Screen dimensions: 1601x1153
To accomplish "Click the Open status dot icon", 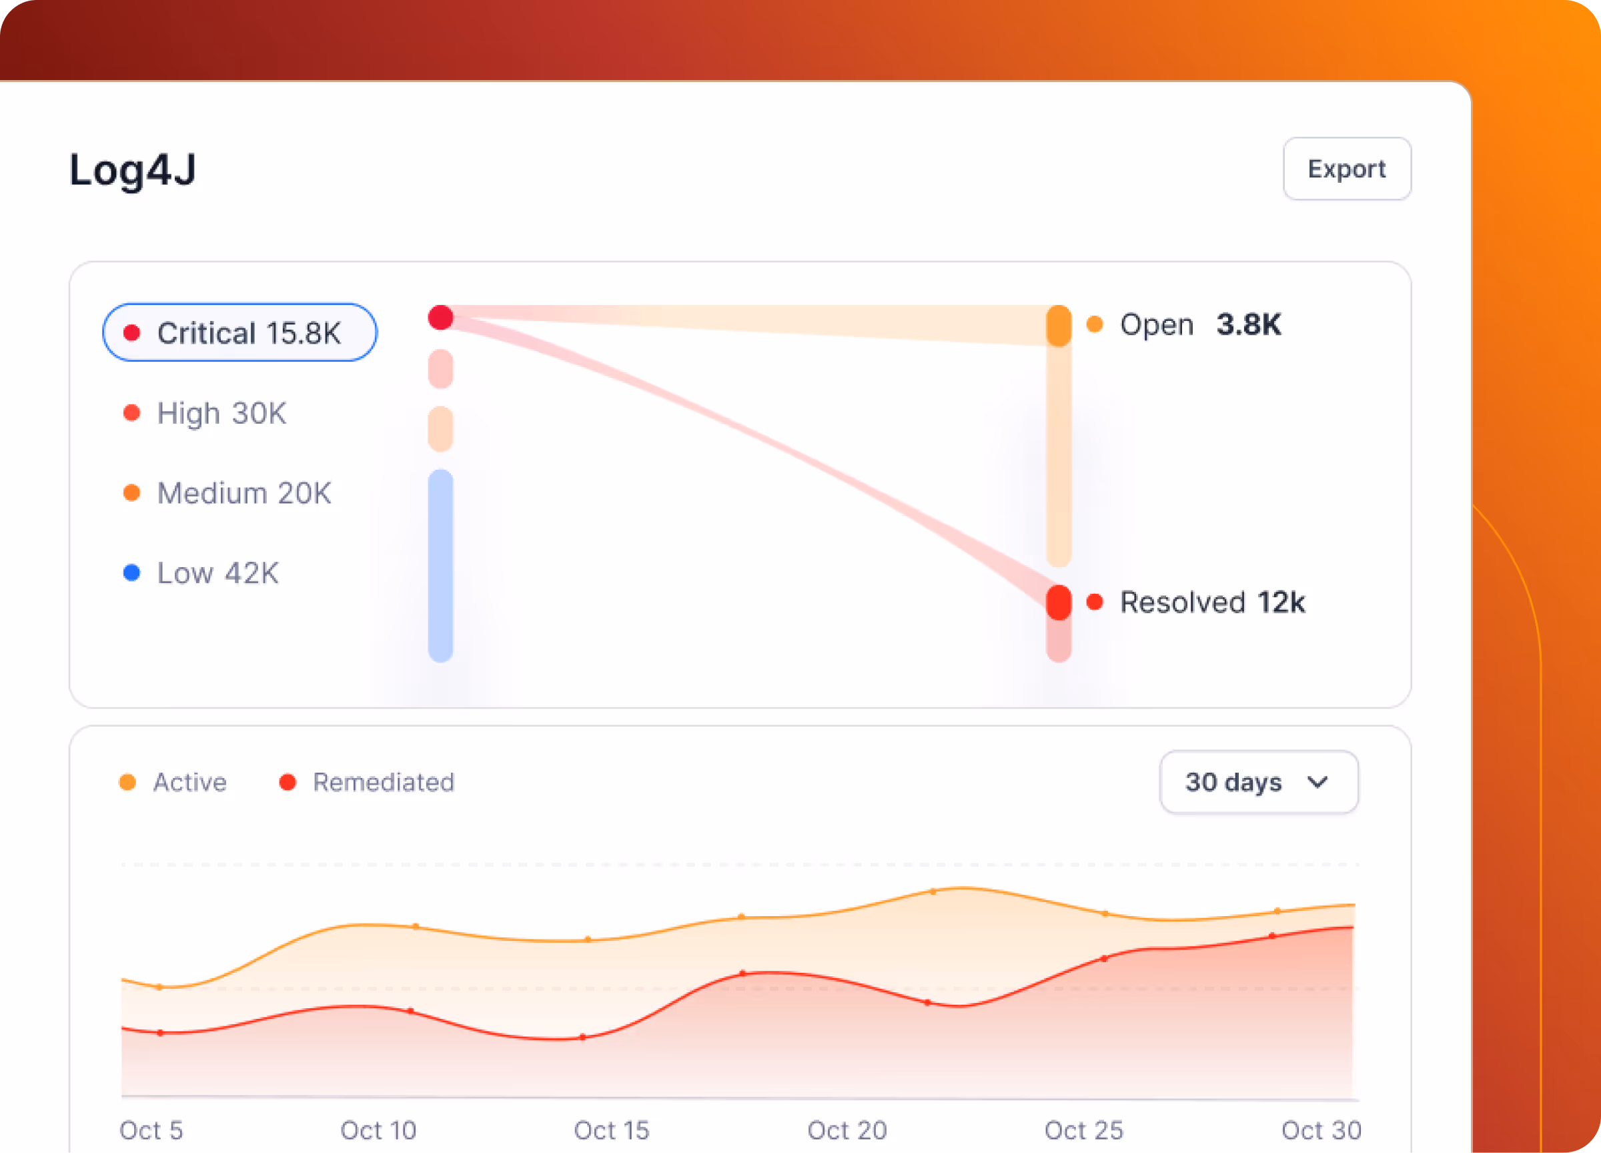I will click(x=1094, y=324).
